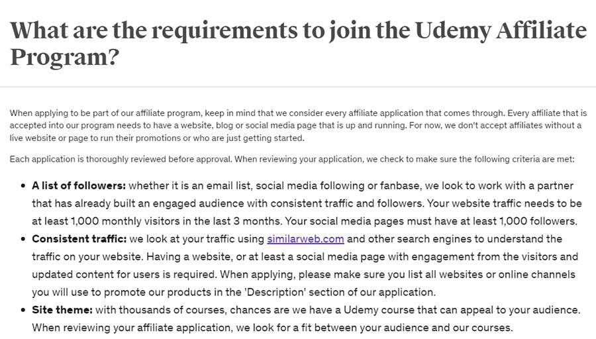Screen dimensions: 596x339
Task: Click the paragraph starting "When applying to be part"
Action: tap(298, 125)
